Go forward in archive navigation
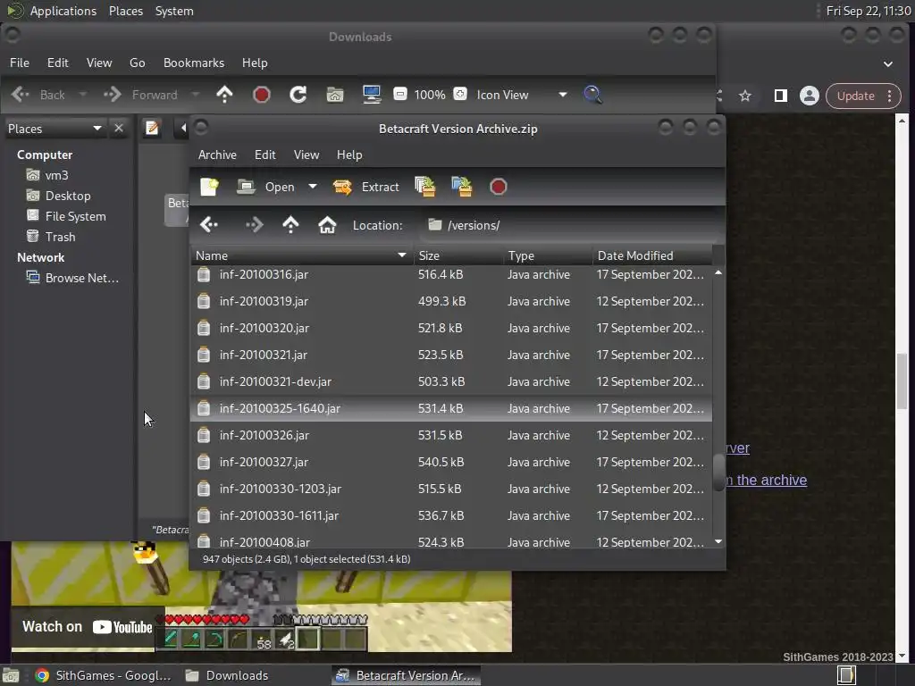This screenshot has width=915, height=686. click(x=254, y=224)
